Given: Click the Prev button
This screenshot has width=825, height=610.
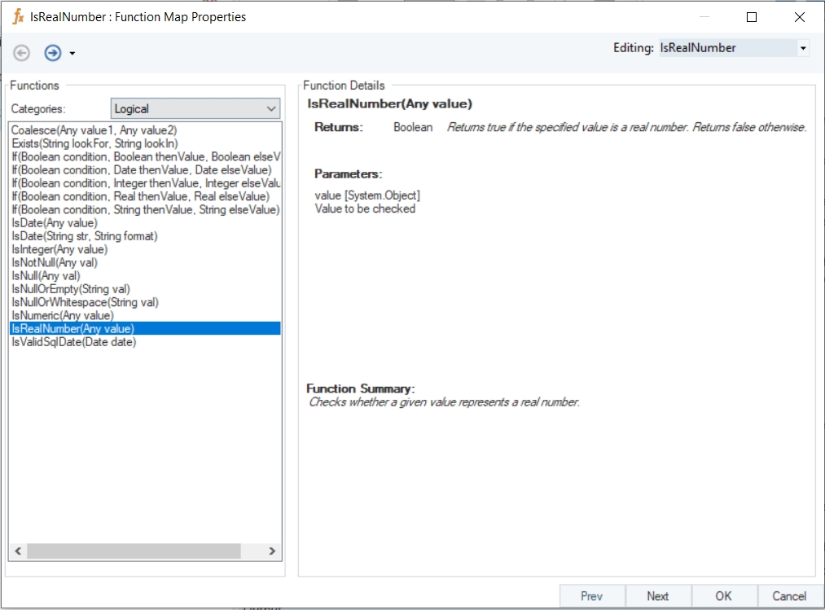Looking at the screenshot, I should point(592,596).
